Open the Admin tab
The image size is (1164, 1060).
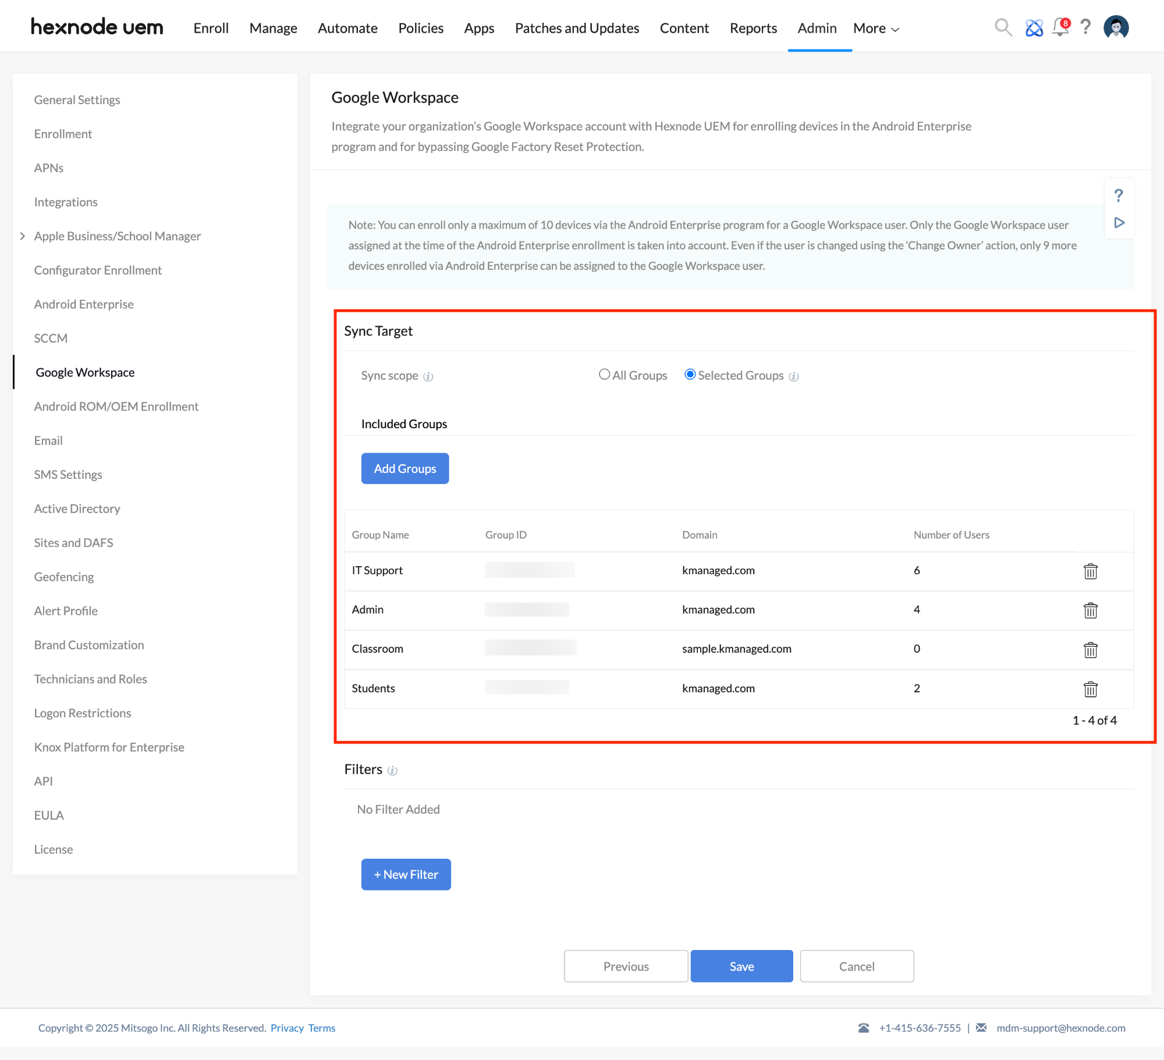[817, 29]
